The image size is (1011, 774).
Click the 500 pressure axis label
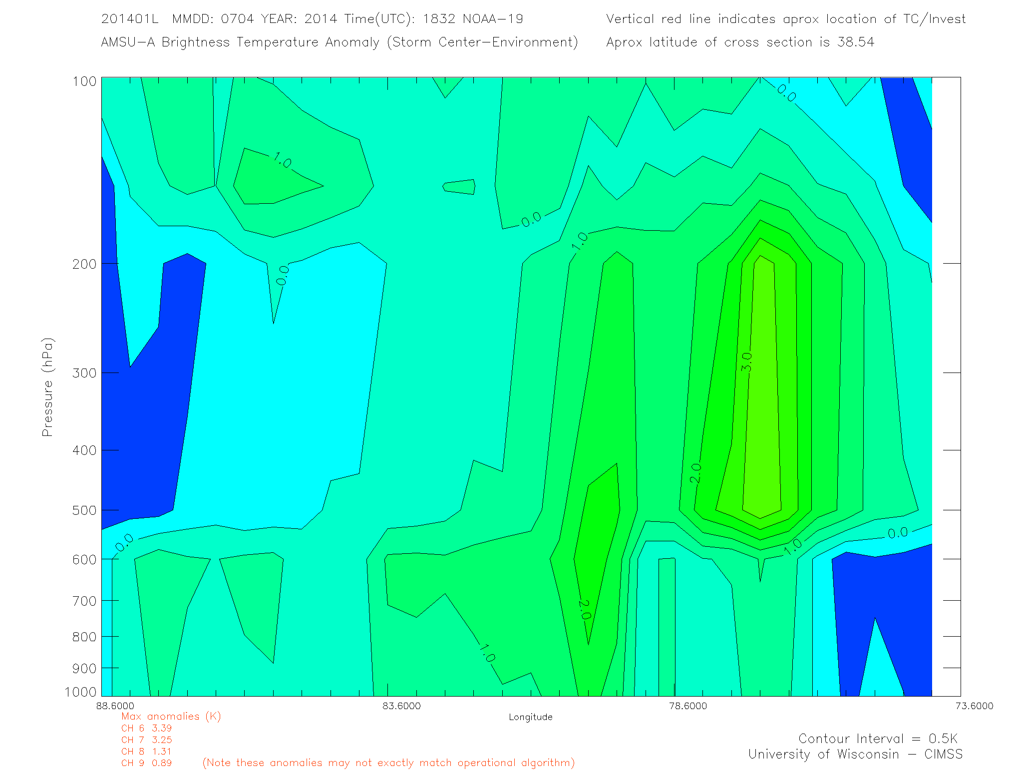84,510
